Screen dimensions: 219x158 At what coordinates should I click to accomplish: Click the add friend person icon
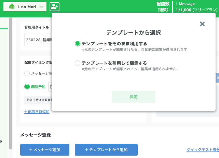point(54,6)
